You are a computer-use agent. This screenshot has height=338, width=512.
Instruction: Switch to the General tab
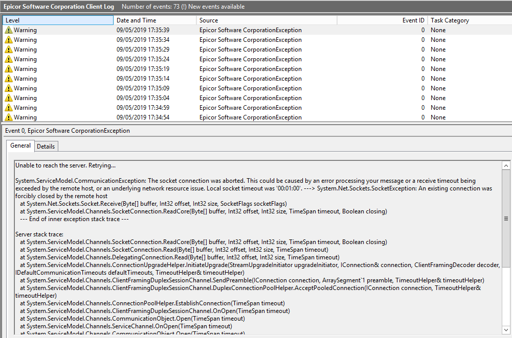(x=20, y=146)
